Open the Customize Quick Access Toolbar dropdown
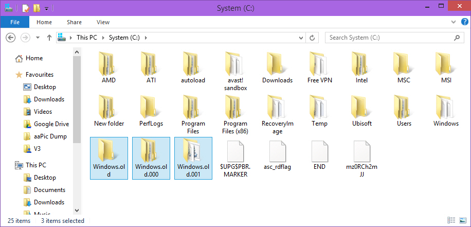 tap(46, 9)
